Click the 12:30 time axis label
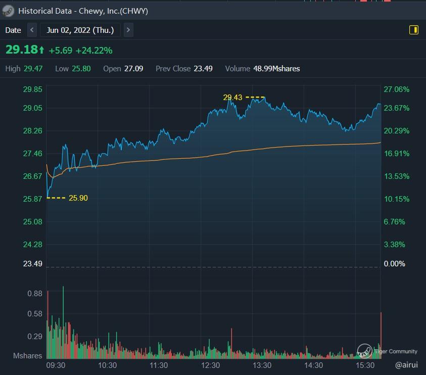The height and width of the screenshot is (375, 426). (x=211, y=365)
